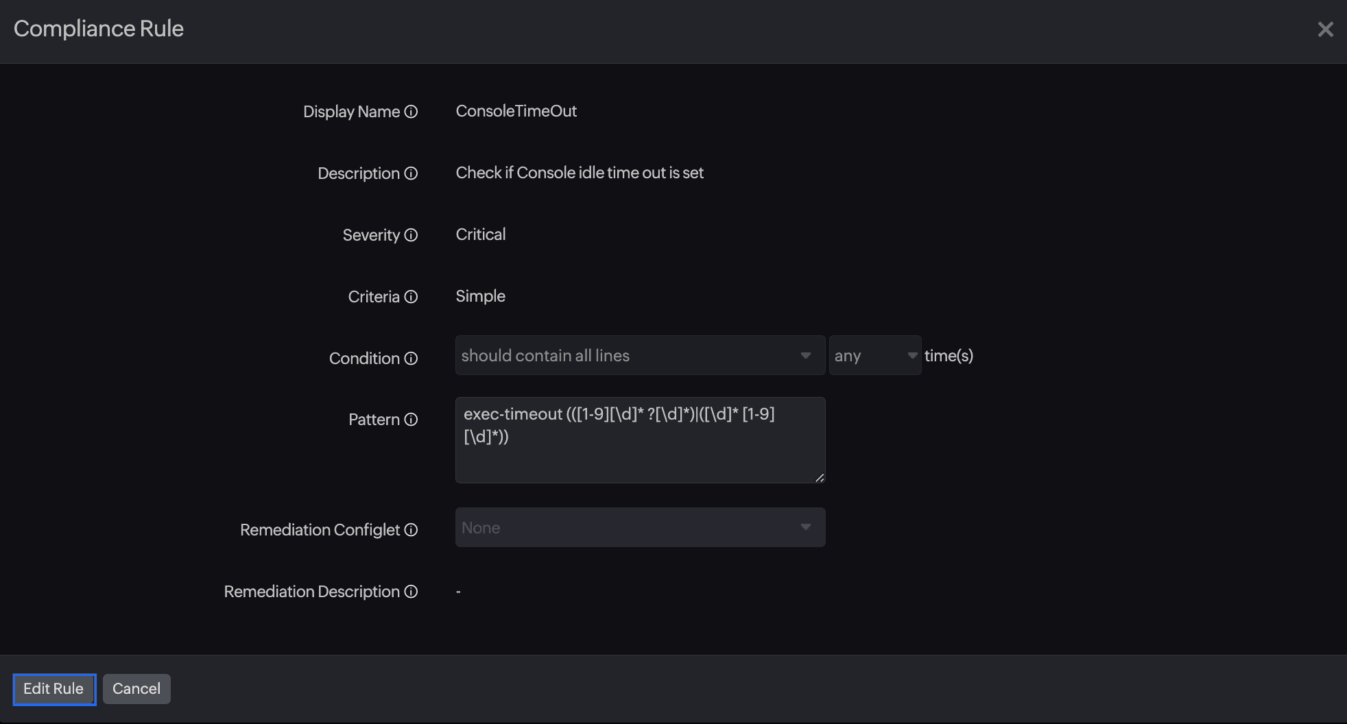1347x724 pixels.
Task: Click the info icon next to Description
Action: 411,173
